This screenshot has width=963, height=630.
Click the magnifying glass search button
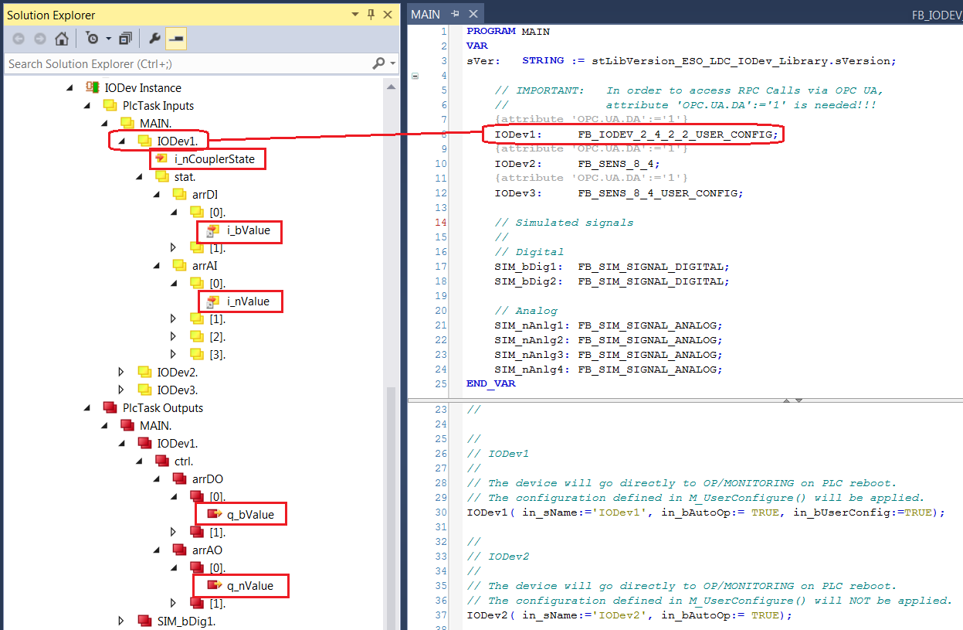click(x=378, y=63)
